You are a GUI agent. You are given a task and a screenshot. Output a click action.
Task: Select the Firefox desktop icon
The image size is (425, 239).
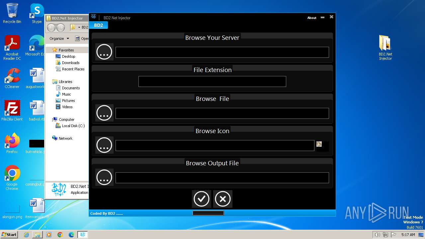click(x=12, y=143)
